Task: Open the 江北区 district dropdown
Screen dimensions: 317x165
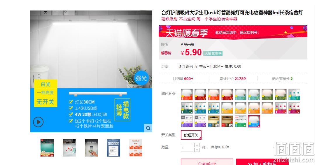Action: pos(216,66)
